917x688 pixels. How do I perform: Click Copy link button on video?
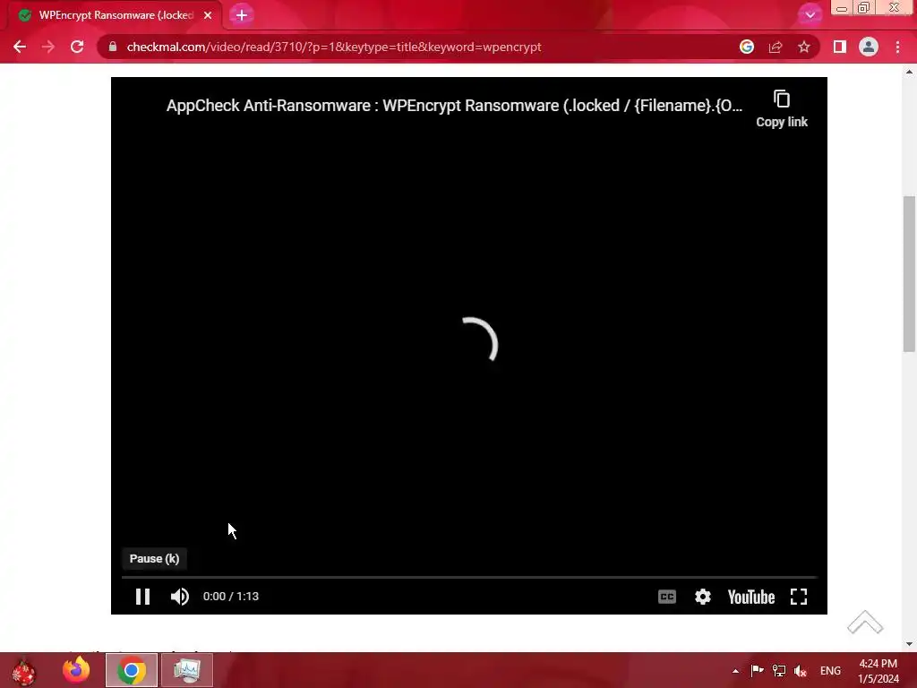(x=781, y=108)
